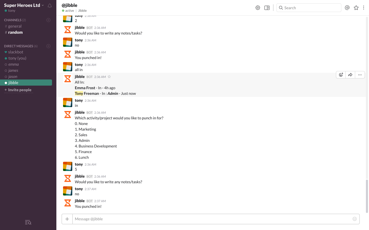The image size is (369, 230).
Task: Open the more items vertical dots menu
Action: [x=364, y=8]
